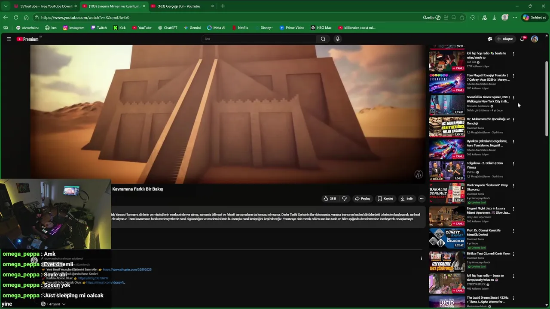Open Tüm Negatif Enerjiyi Temizler video title

pyautogui.click(x=488, y=78)
